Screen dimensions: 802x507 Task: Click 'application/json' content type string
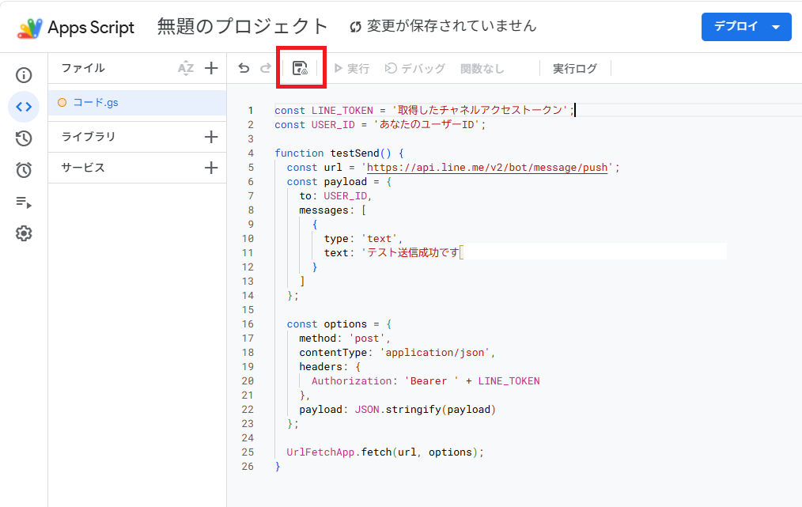pyautogui.click(x=434, y=353)
